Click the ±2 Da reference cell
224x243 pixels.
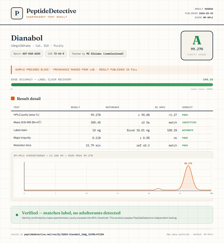(x=145, y=122)
